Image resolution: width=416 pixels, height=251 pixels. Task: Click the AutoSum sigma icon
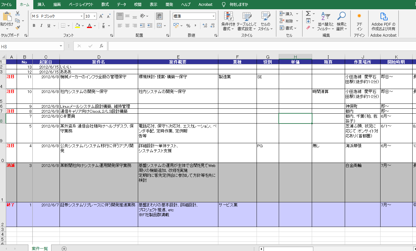(307, 13)
